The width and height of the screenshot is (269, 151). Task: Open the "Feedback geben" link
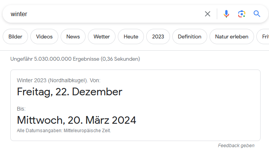(x=236, y=146)
